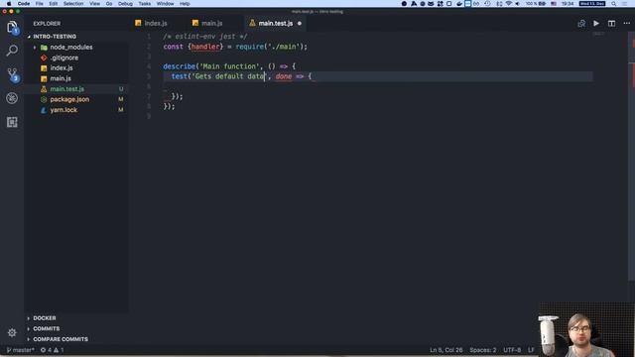
Task: Click the node_modules folder icon
Action: click(44, 48)
